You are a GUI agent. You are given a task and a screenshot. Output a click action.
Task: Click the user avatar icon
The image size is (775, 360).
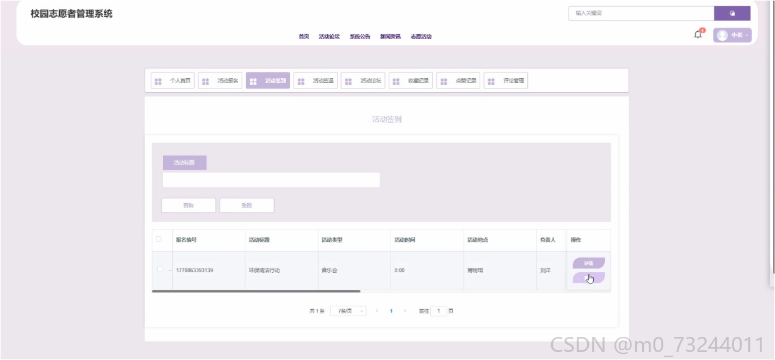click(x=723, y=35)
